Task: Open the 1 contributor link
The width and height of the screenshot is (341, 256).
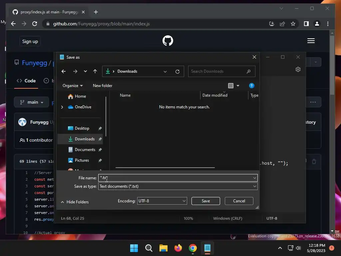Action: (x=36, y=140)
